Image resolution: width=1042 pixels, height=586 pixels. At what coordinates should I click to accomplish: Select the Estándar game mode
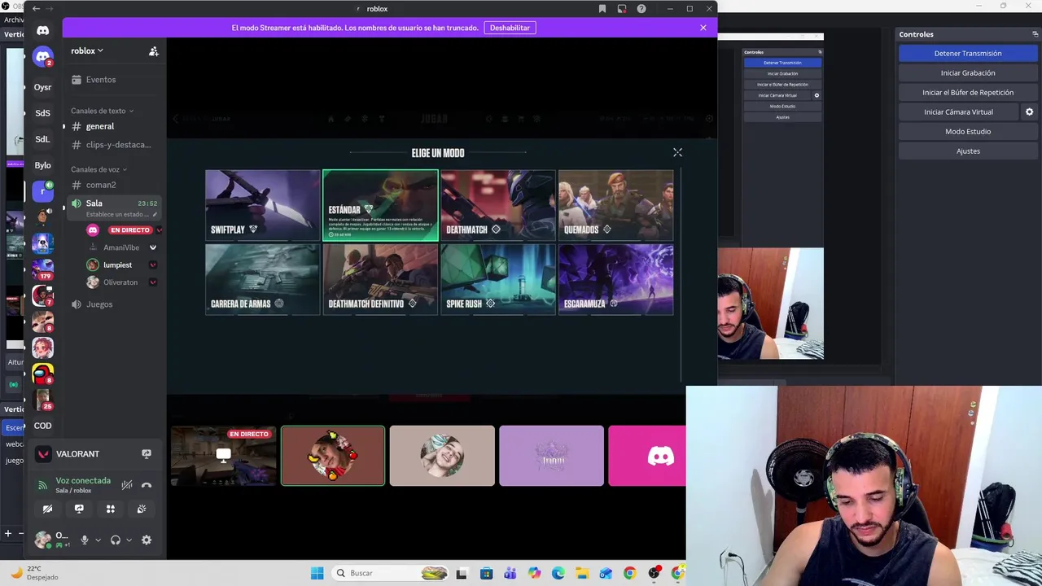380,205
